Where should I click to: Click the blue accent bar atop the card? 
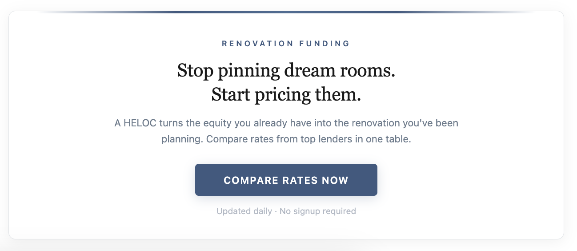pyautogui.click(x=286, y=12)
